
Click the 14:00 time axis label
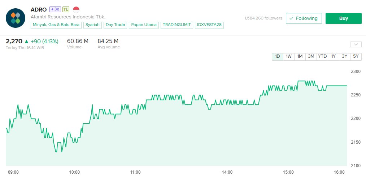click(x=227, y=172)
